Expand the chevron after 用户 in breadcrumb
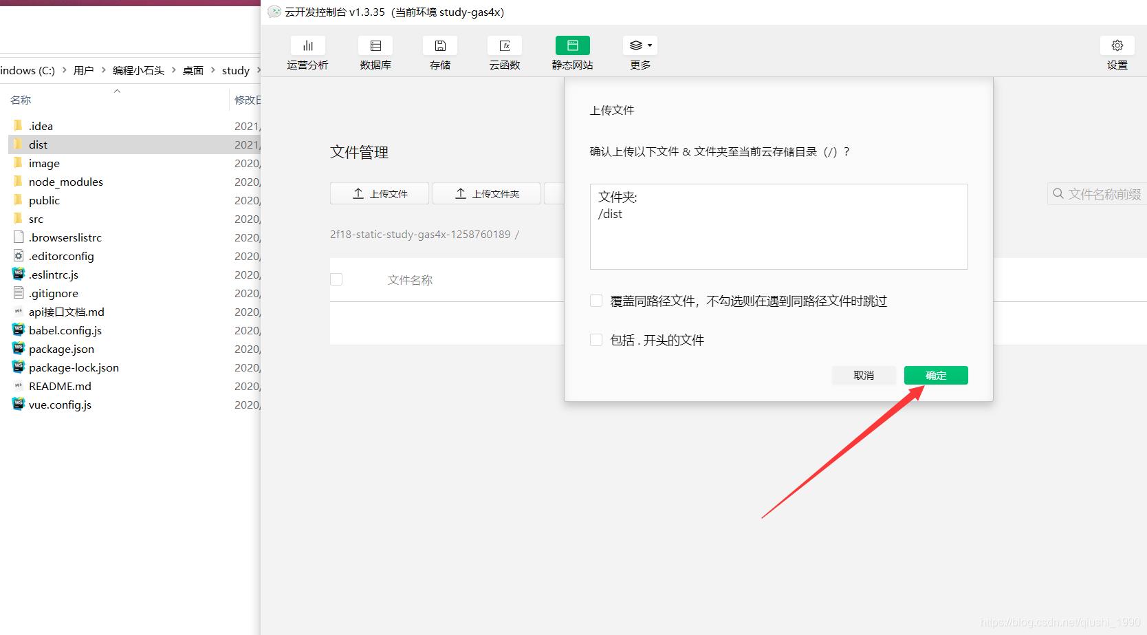Screen dimensions: 1147x635 (104, 69)
